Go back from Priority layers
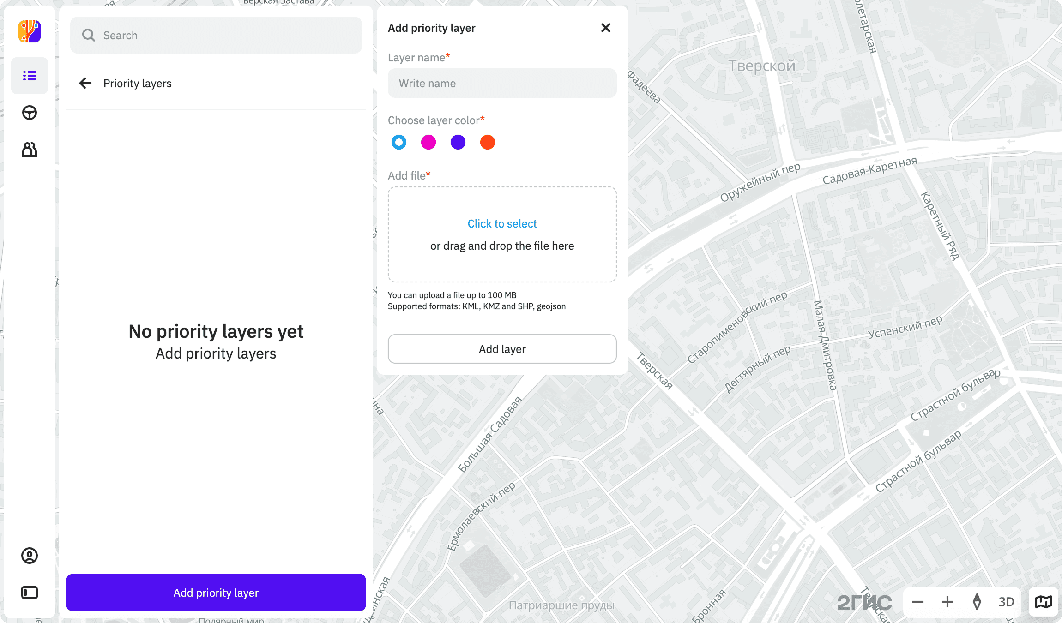Viewport: 1062px width, 623px height. pos(85,83)
